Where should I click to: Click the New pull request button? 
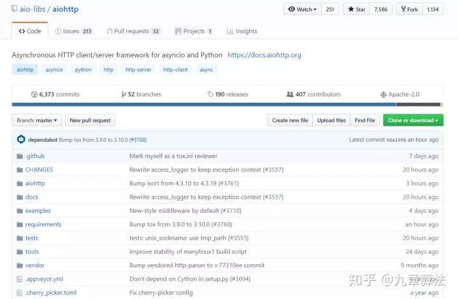(90, 121)
